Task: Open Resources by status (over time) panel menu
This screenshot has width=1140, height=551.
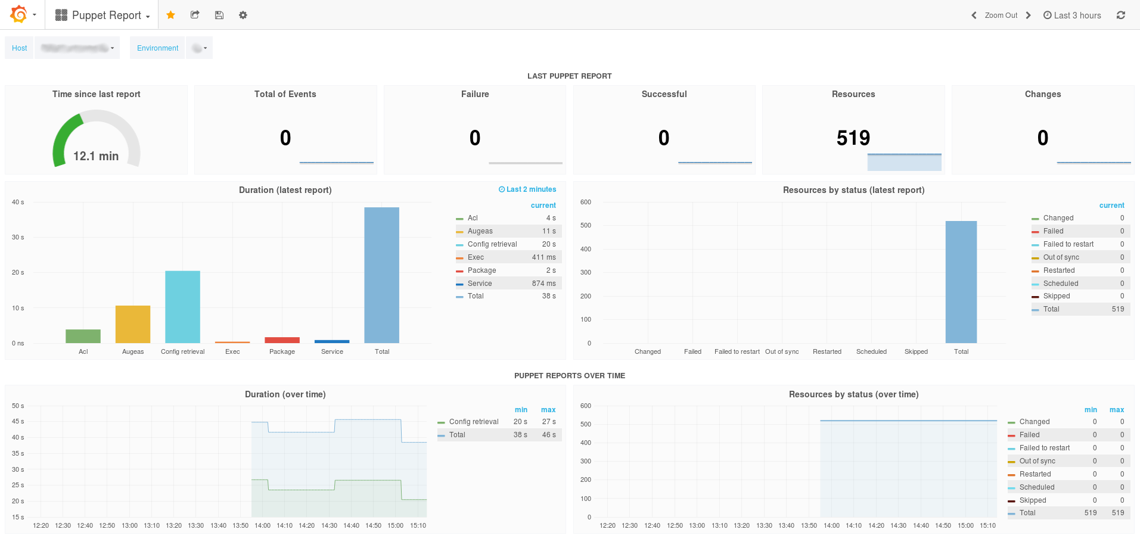Action: [x=853, y=394]
